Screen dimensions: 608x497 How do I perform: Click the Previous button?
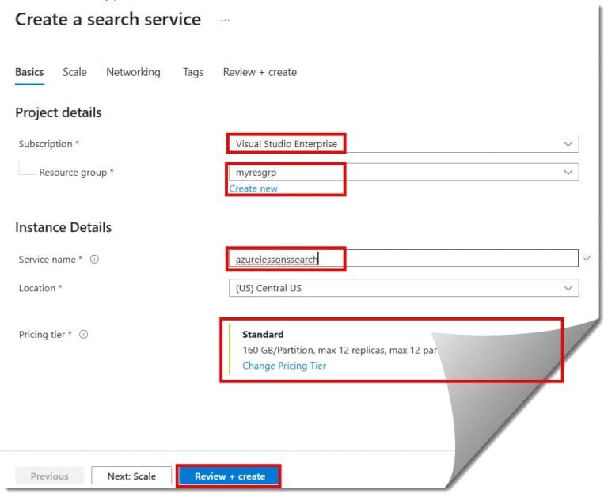pyautogui.click(x=50, y=476)
